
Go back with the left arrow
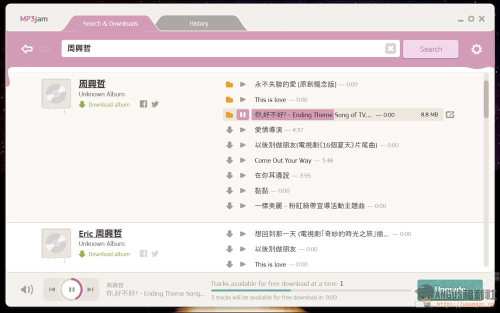point(27,49)
